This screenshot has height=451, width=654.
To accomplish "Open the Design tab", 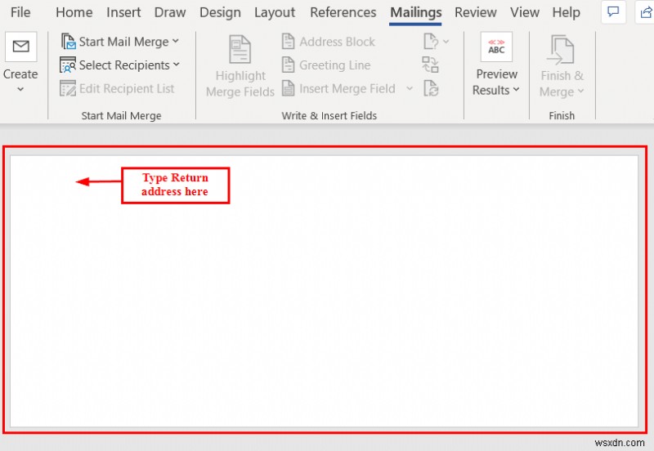I will pyautogui.click(x=220, y=12).
